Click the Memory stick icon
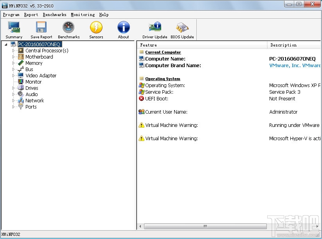 tap(21, 63)
